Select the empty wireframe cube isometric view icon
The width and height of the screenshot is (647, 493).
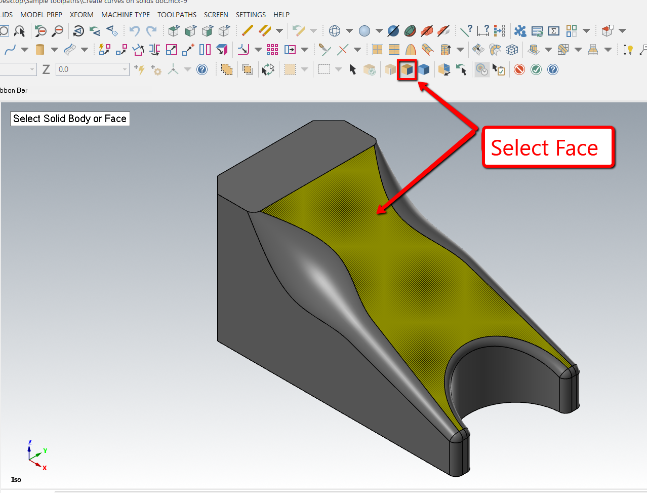[224, 31]
